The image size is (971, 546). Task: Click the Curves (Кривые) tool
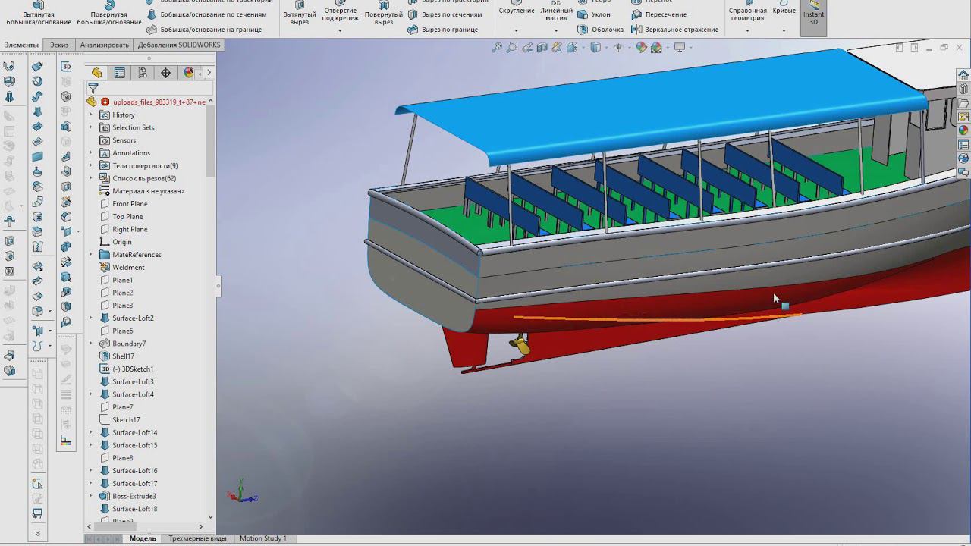[x=784, y=8]
